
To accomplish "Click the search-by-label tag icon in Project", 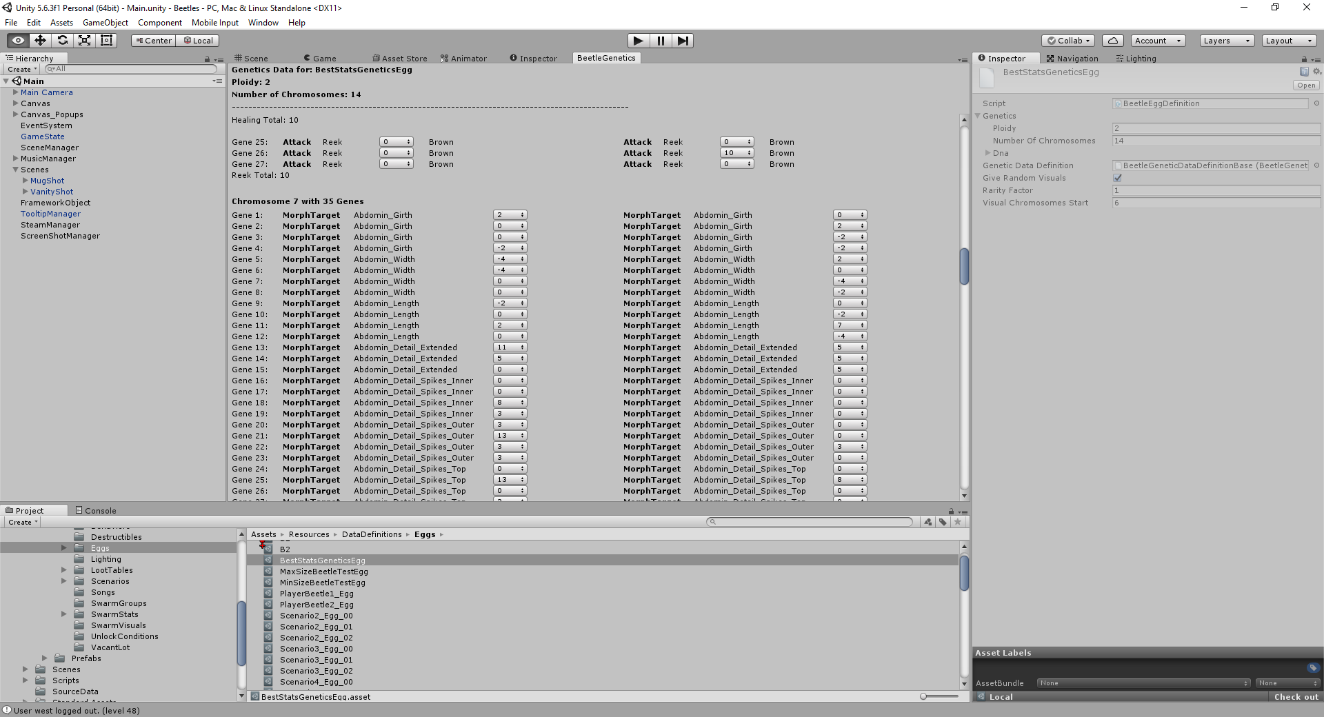I will click(x=943, y=522).
